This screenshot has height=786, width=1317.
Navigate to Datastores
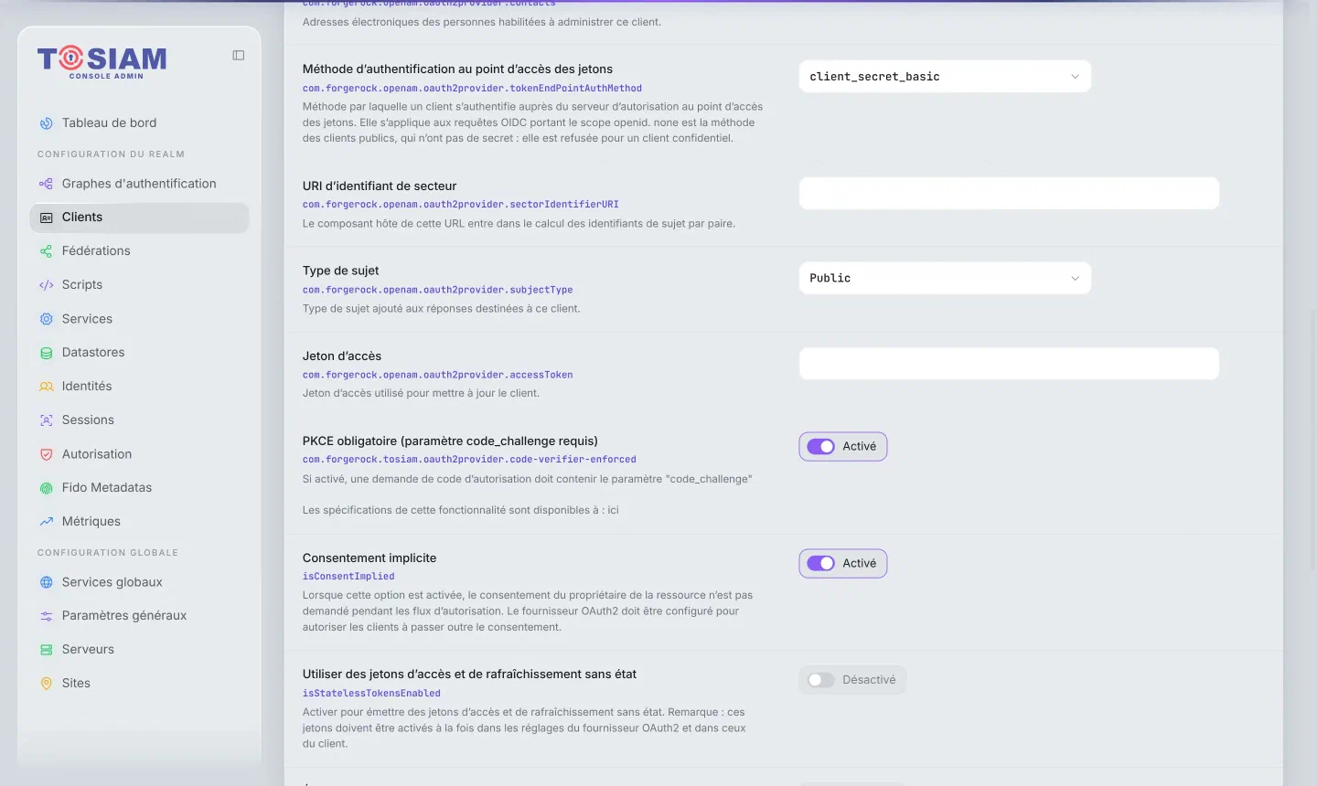click(x=139, y=353)
